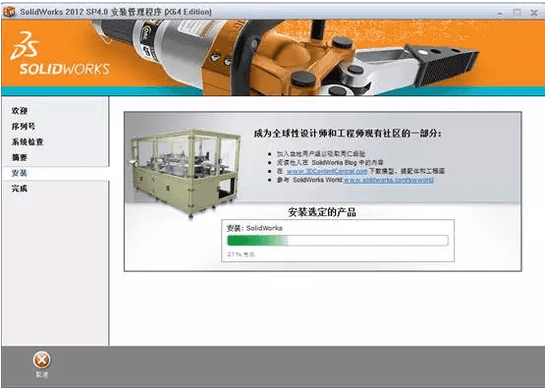The width and height of the screenshot is (545, 388).
Task: Click the 取消 label under the cancel icon
Action: coord(41,375)
